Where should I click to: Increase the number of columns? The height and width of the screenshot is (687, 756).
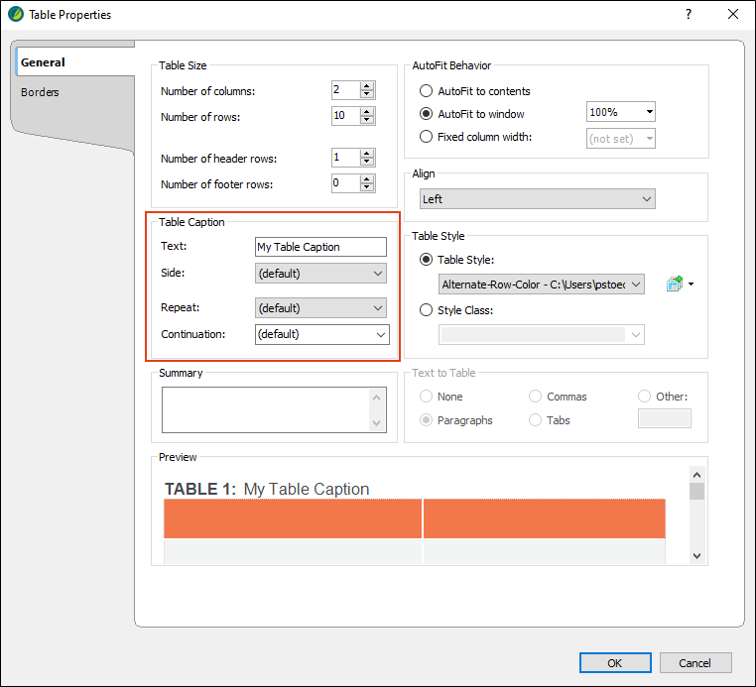pyautogui.click(x=367, y=86)
